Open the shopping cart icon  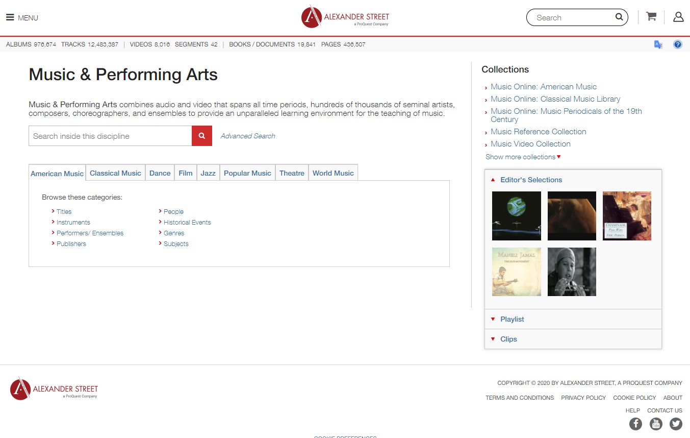point(651,17)
